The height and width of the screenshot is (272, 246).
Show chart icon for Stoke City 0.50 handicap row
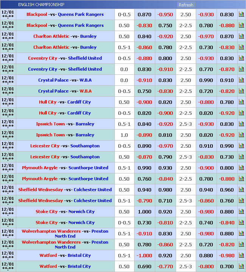point(241,212)
